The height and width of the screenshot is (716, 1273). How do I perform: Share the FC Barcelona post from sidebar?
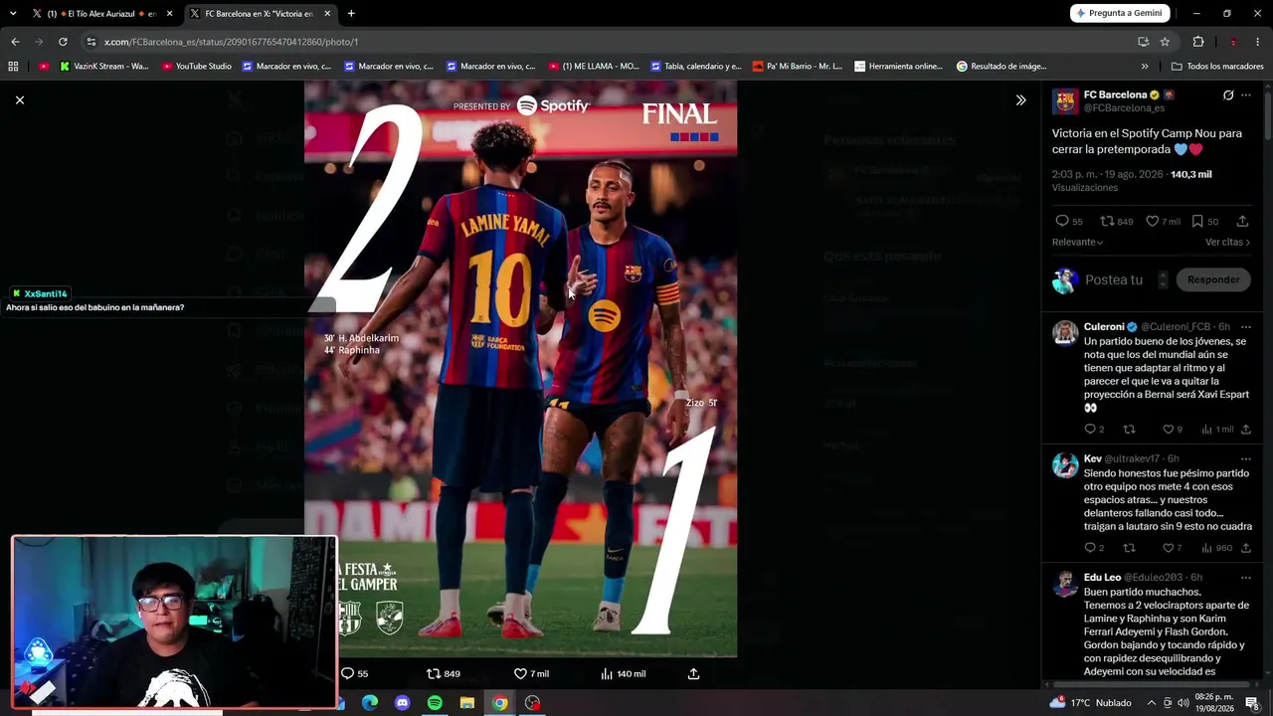coord(1242,221)
